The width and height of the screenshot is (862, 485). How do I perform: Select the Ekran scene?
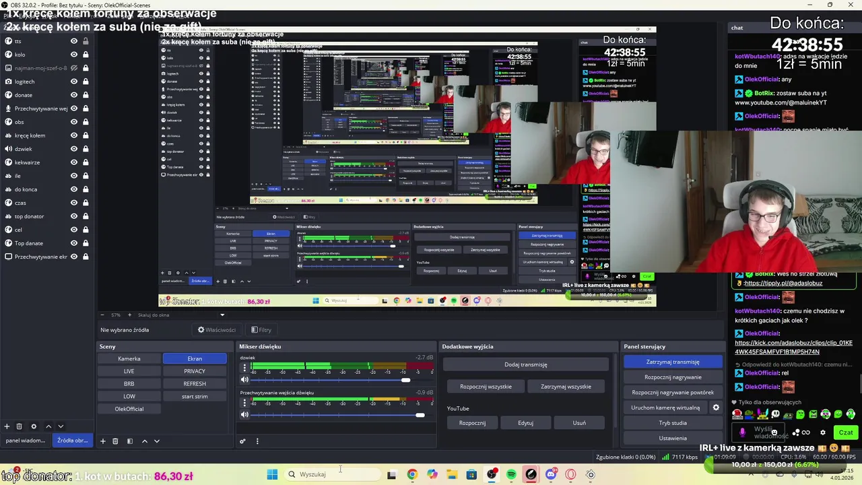[x=195, y=359]
